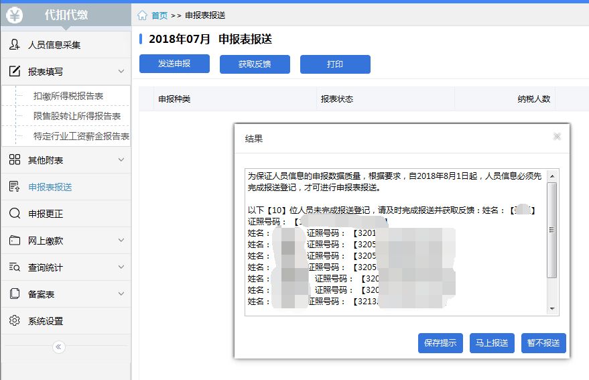Select 扣缴所得税报告表 tree item
The width and height of the screenshot is (589, 380).
(68, 97)
